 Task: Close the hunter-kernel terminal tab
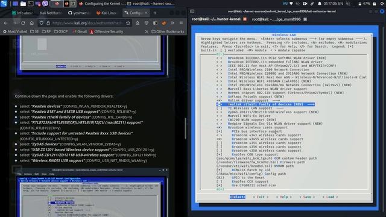(x=245, y=19)
